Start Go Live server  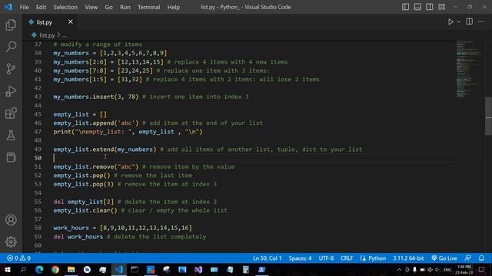click(444, 258)
